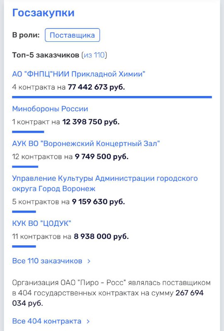224x331 pixels.
Task: Click the bar under the 8 938 000 руб. amount
Action: tap(24, 246)
